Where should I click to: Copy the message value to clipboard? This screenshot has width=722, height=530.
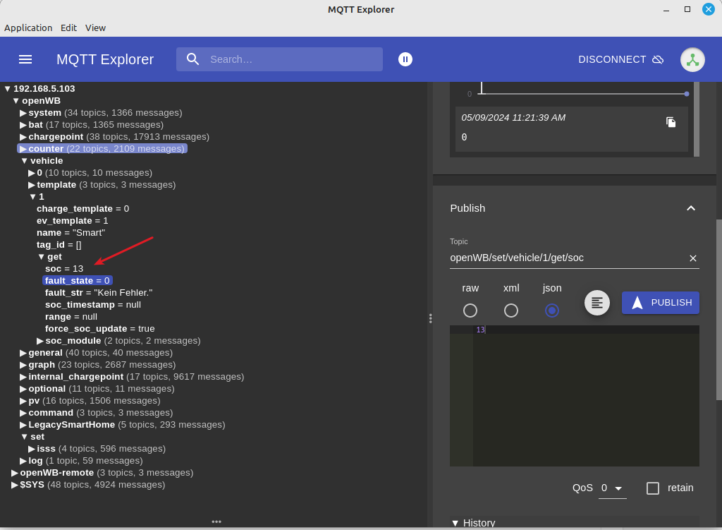click(x=671, y=121)
